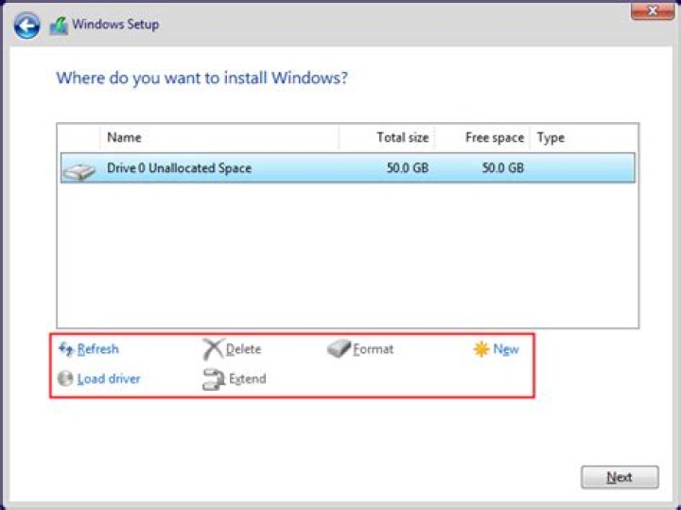Click the Extend partition icon

[x=213, y=379]
